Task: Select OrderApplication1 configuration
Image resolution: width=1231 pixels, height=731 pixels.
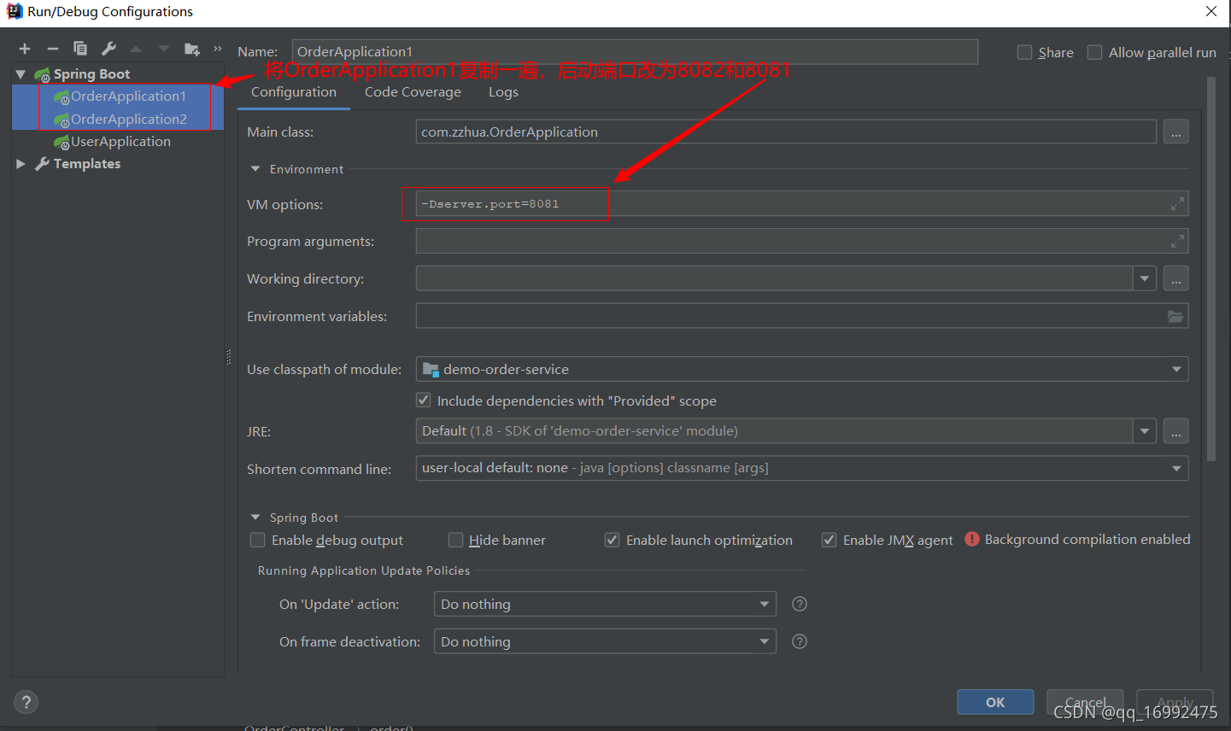Action: [x=128, y=96]
